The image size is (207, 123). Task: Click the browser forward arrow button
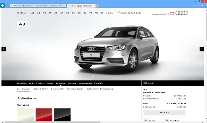tap(8, 6)
